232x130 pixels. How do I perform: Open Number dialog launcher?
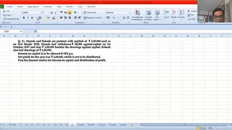(129, 23)
